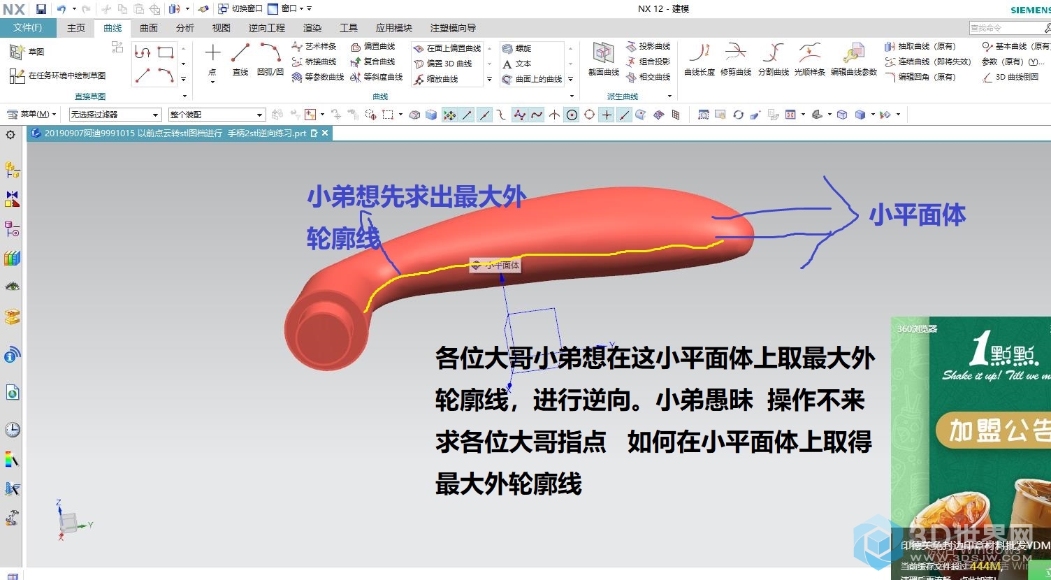1051x580 pixels.
Task: Select 在面上偏置曲线 offset in face
Action: (x=447, y=48)
